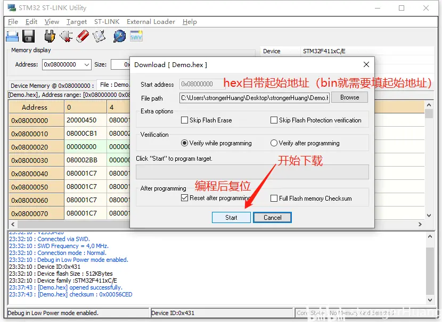Switch to File : Demo.hex tab
442x322 pixels.
point(114,85)
